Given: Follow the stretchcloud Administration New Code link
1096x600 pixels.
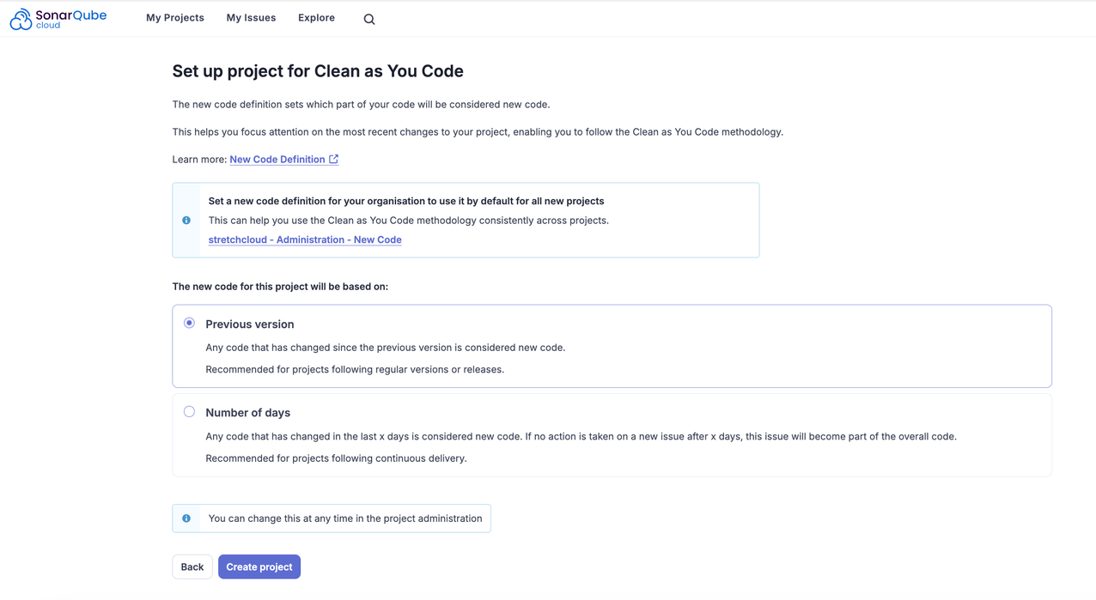Looking at the screenshot, I should click(x=304, y=239).
